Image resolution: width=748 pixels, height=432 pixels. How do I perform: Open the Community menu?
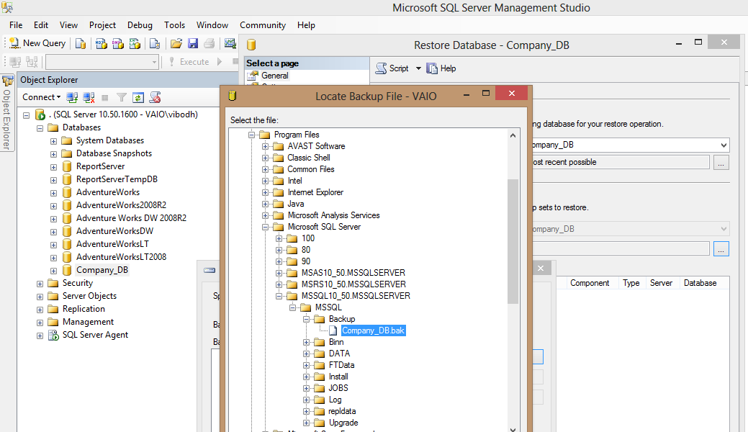[262, 24]
